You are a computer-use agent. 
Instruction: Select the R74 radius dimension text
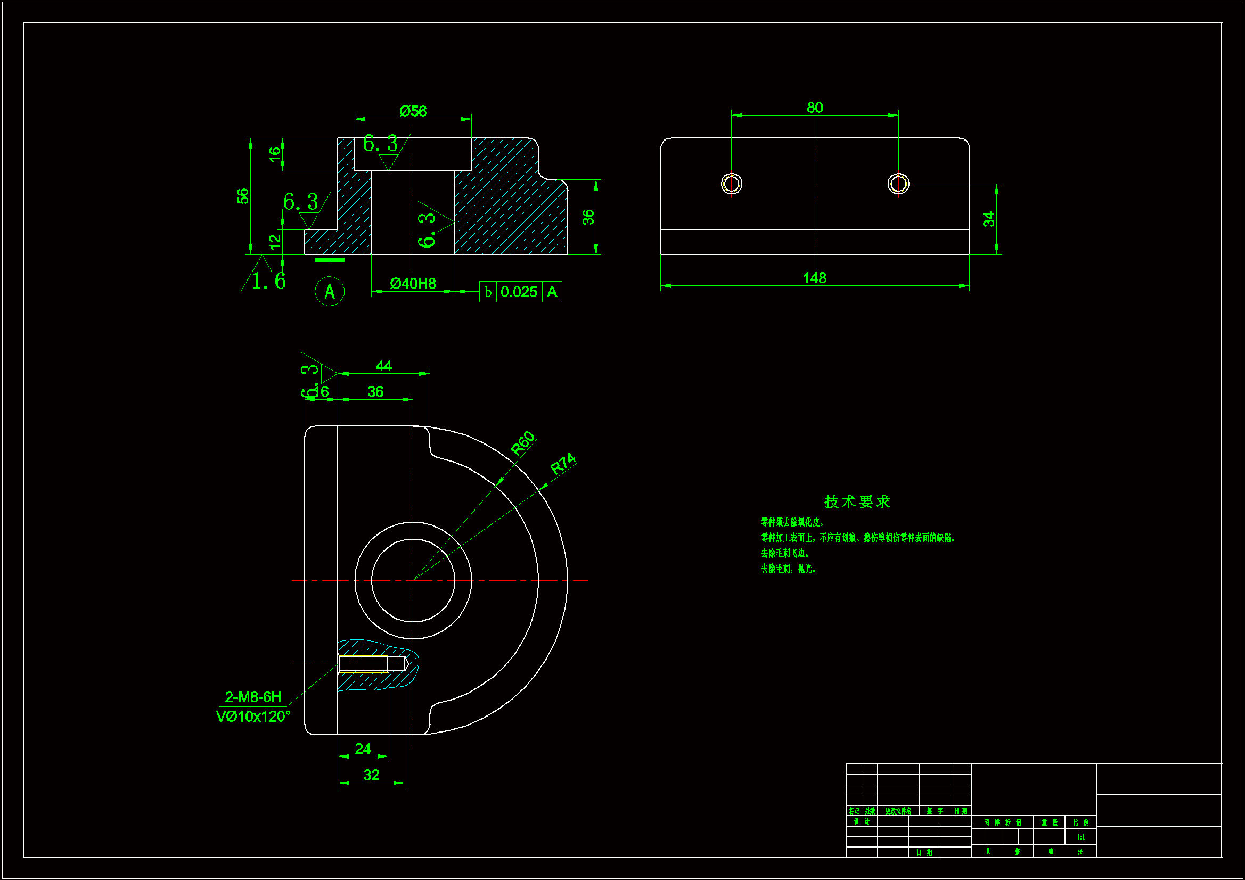[x=563, y=464]
